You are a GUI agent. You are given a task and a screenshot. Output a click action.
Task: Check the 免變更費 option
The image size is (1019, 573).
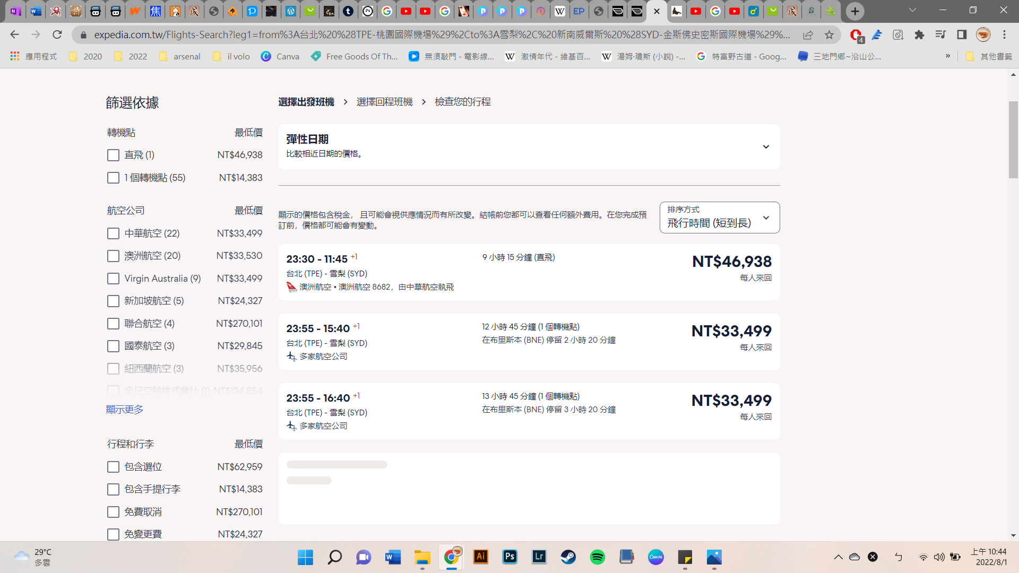(x=113, y=534)
